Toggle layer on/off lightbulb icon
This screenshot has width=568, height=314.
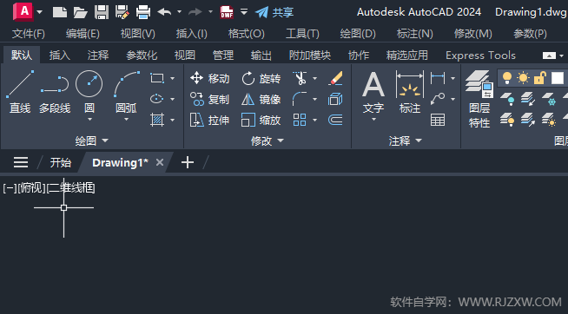(x=507, y=78)
